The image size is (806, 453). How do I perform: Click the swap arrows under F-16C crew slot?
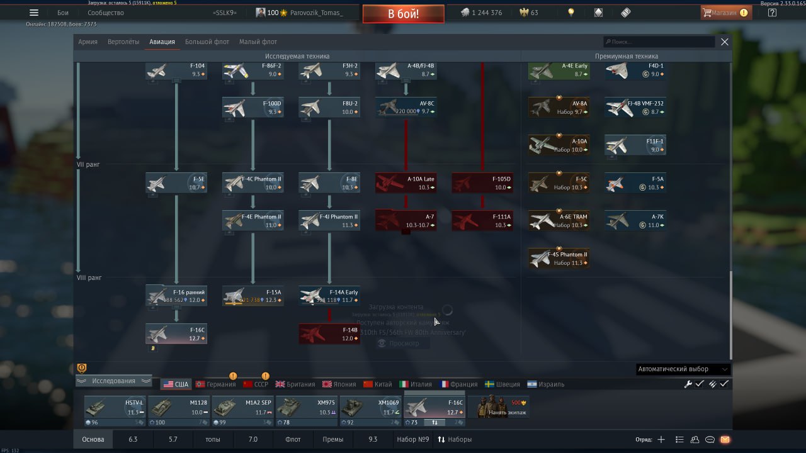pos(434,422)
